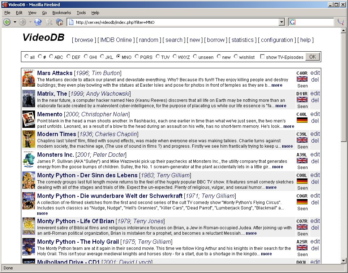348x273 pixels.
Task: Reload the page with the Reload icon
Action: (x=38, y=22)
